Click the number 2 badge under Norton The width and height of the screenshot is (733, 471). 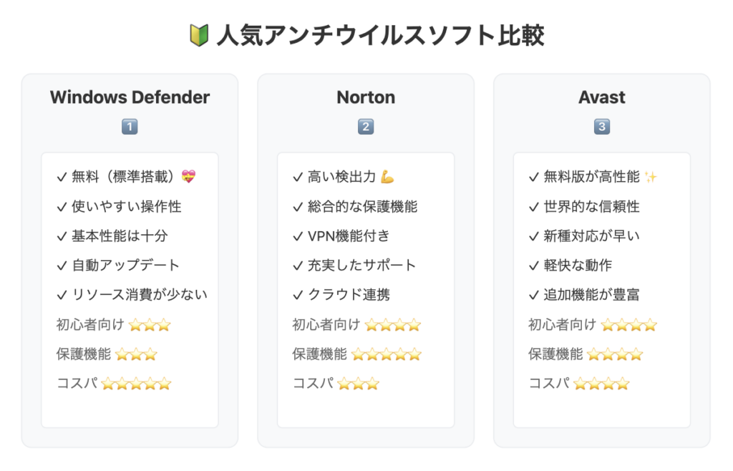tap(366, 127)
